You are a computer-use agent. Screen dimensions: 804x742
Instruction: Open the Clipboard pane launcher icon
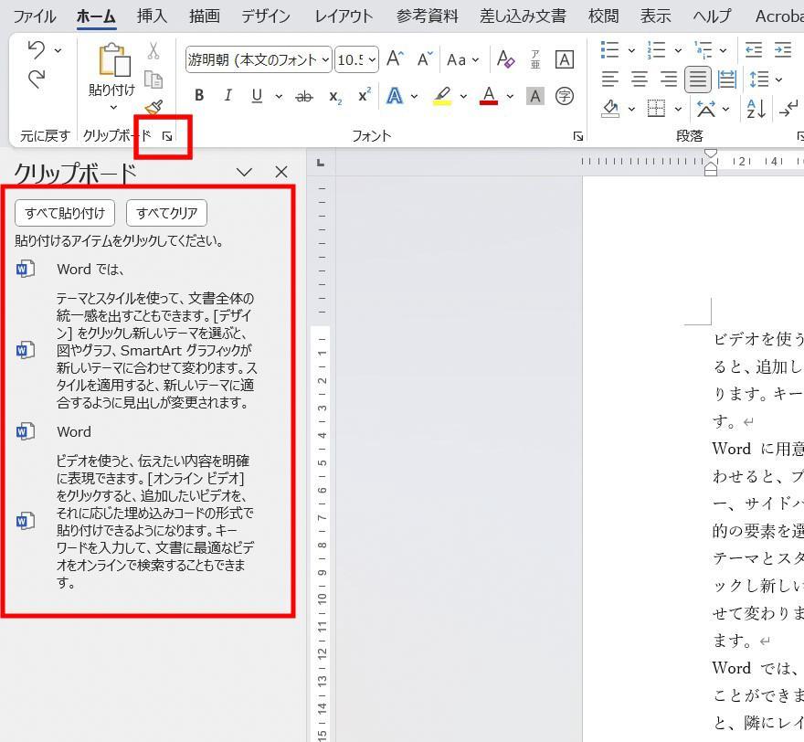tap(166, 136)
